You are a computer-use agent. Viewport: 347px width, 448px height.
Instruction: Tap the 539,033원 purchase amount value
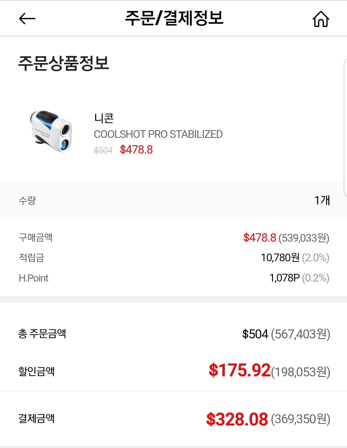point(304,238)
